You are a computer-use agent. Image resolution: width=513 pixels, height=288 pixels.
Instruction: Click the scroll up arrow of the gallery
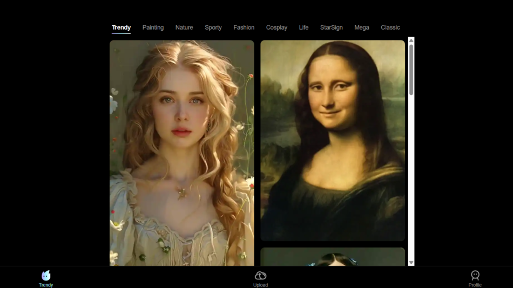tap(411, 40)
